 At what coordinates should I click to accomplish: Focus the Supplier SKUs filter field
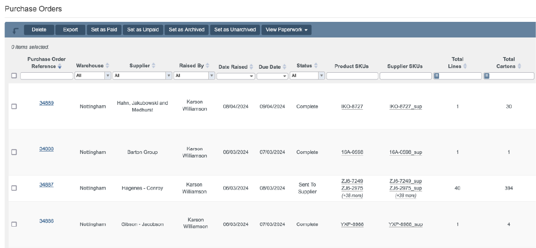(406, 76)
